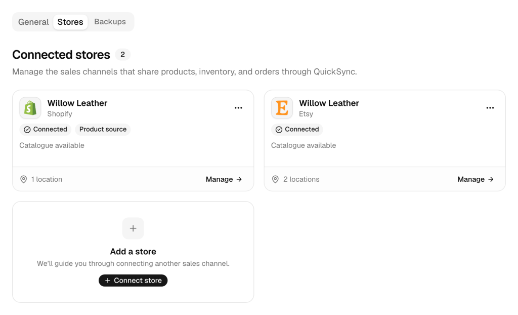Image resolution: width=518 pixels, height=315 pixels.
Task: Switch to the General tab
Action: click(x=33, y=22)
